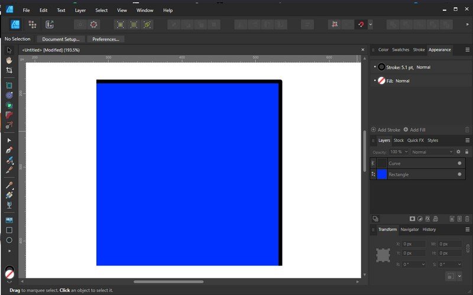Switch to the Pixel persona icon
Viewport: 473px width, 295px height.
click(x=32, y=24)
